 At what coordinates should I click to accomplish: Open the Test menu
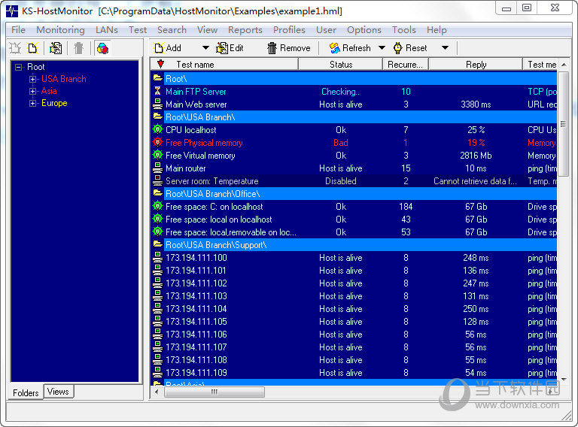pyautogui.click(x=138, y=30)
